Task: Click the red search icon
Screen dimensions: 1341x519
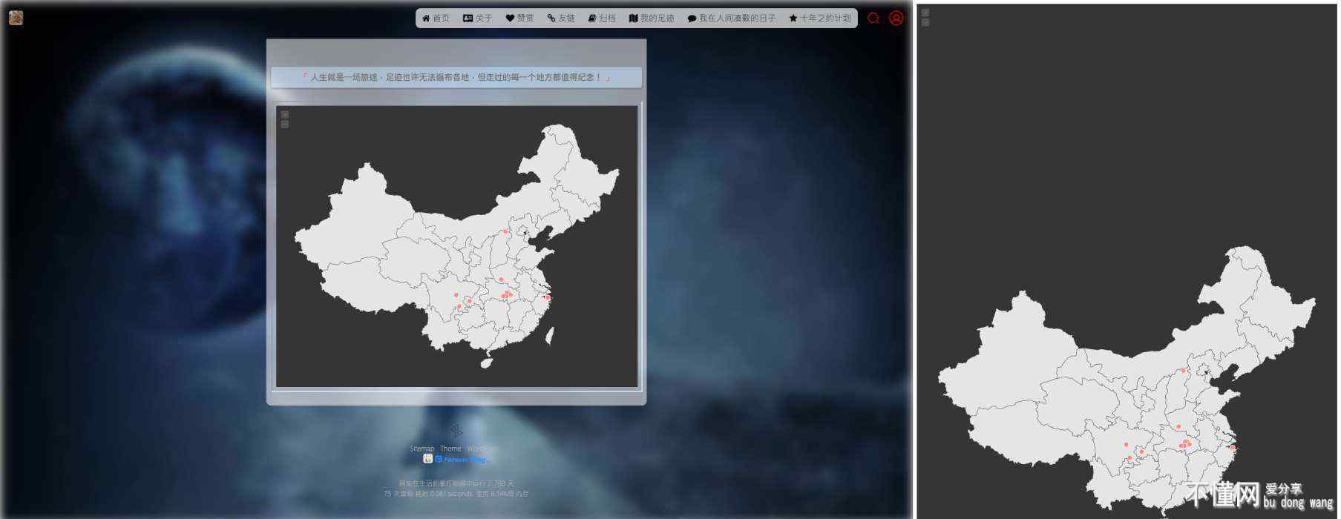Action: pos(873,19)
